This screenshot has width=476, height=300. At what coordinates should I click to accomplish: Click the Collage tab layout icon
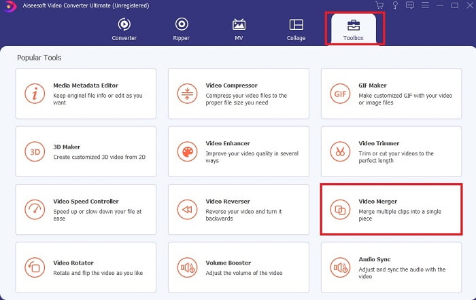296,24
